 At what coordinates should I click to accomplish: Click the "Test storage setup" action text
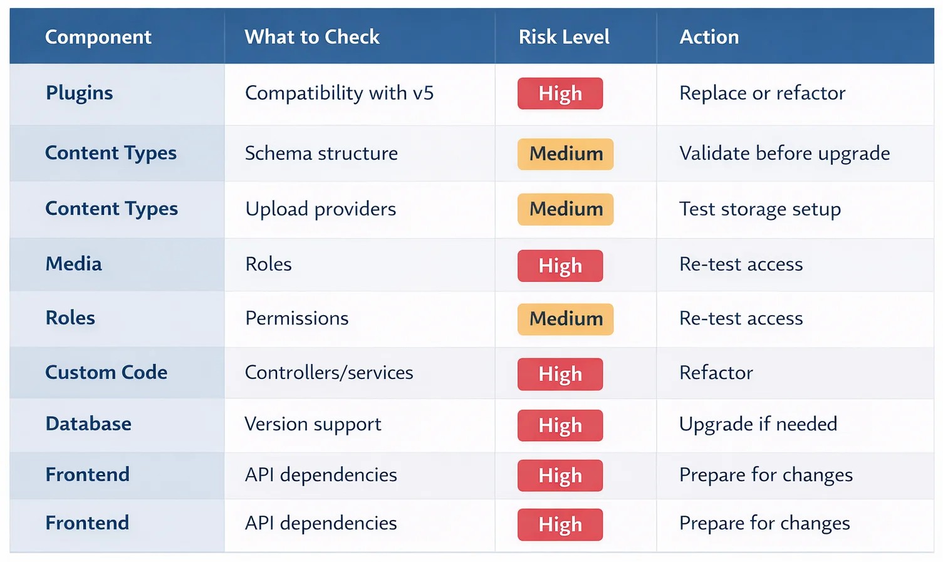point(760,209)
